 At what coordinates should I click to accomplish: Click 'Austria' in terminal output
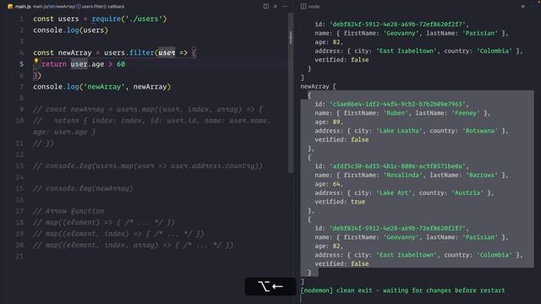[x=467, y=193]
